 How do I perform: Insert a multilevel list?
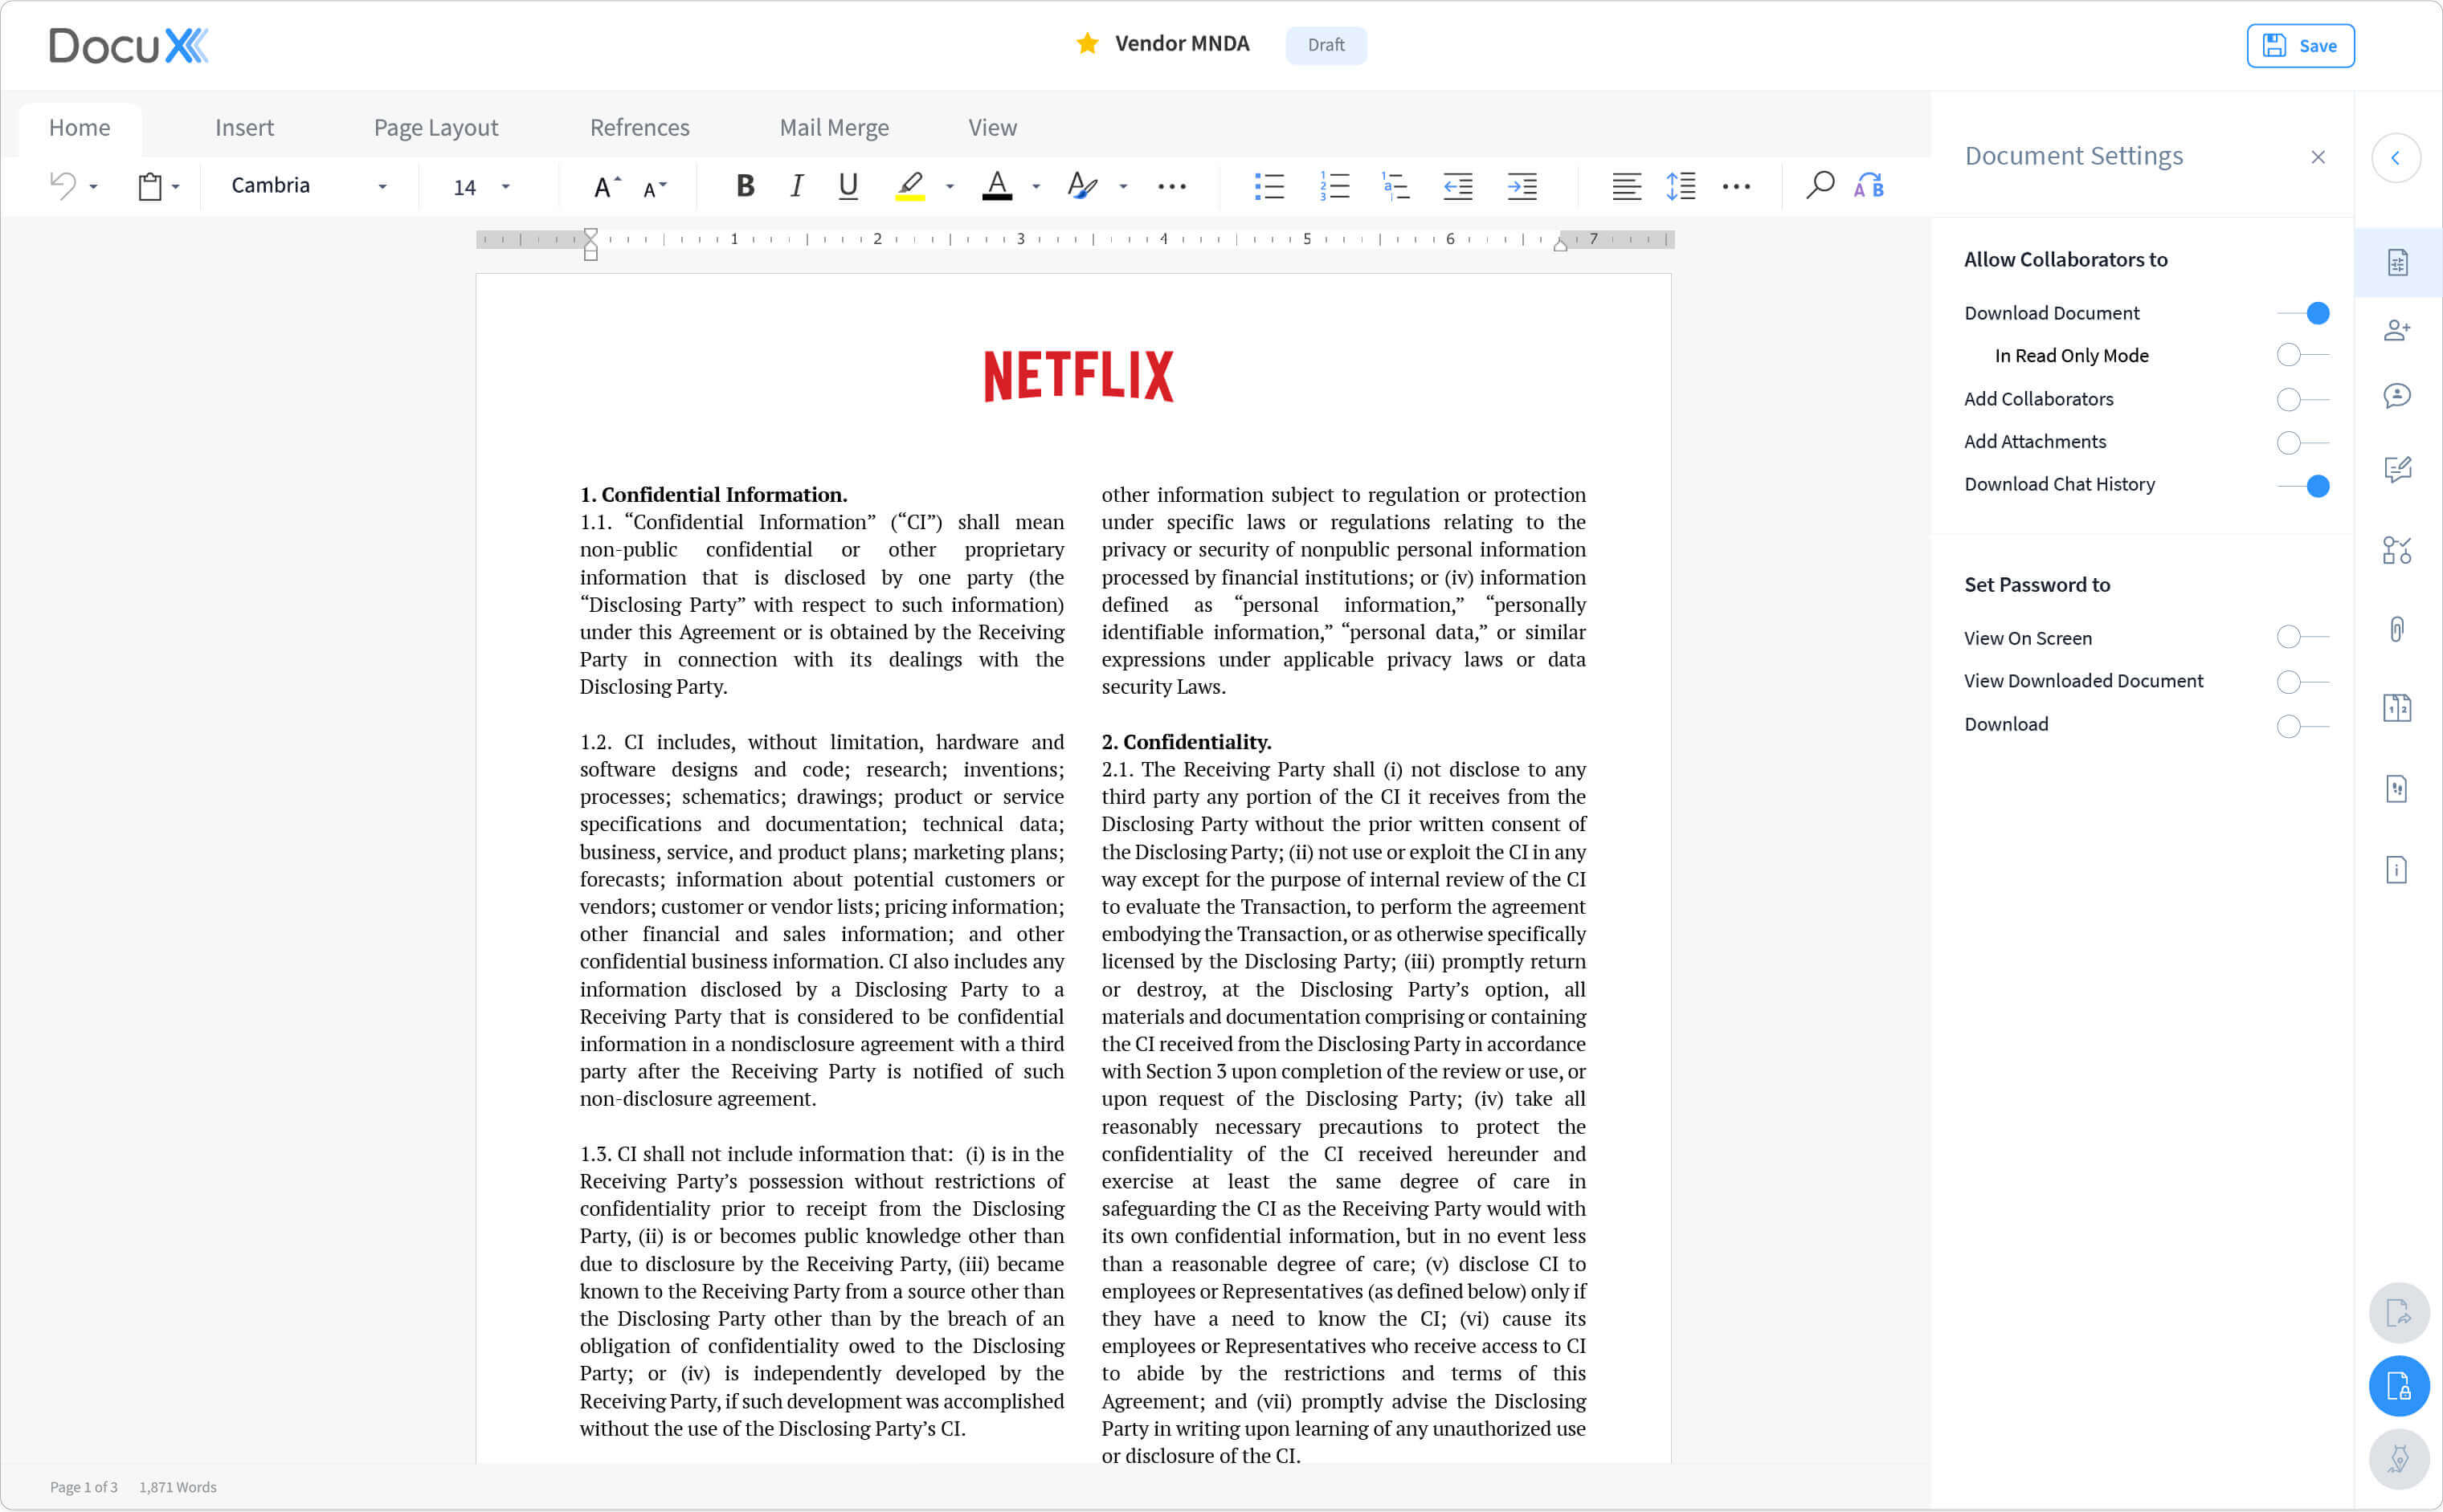[1395, 186]
